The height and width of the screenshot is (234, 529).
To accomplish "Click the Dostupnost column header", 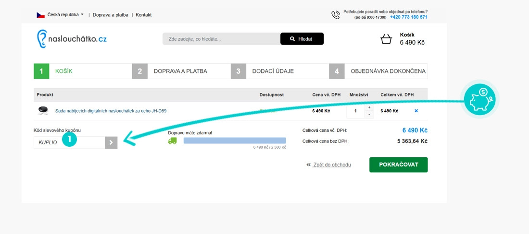I will [x=272, y=95].
